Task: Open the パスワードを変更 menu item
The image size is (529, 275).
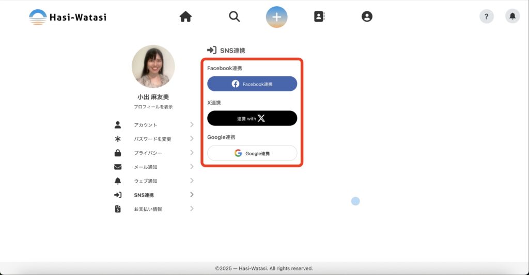Action: (x=152, y=139)
